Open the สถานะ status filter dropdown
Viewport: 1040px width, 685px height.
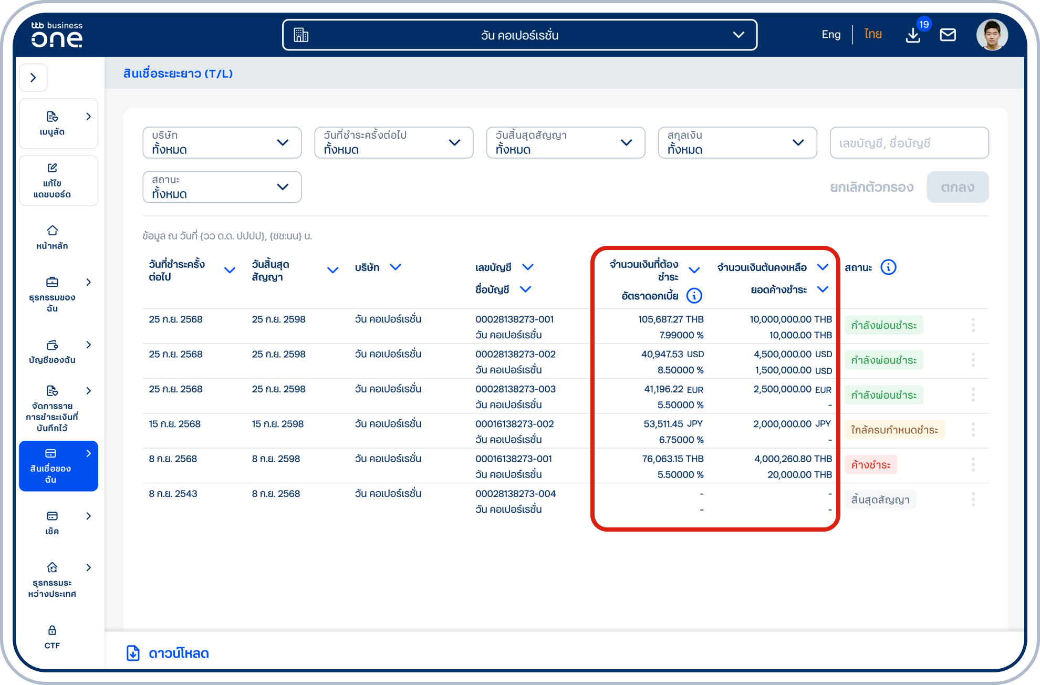point(222,187)
